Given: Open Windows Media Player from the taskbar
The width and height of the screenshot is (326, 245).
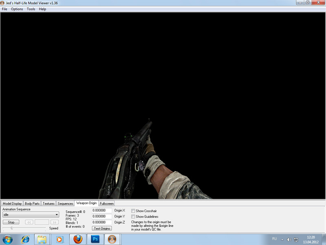Looking at the screenshot, I should pyautogui.click(x=59, y=239).
